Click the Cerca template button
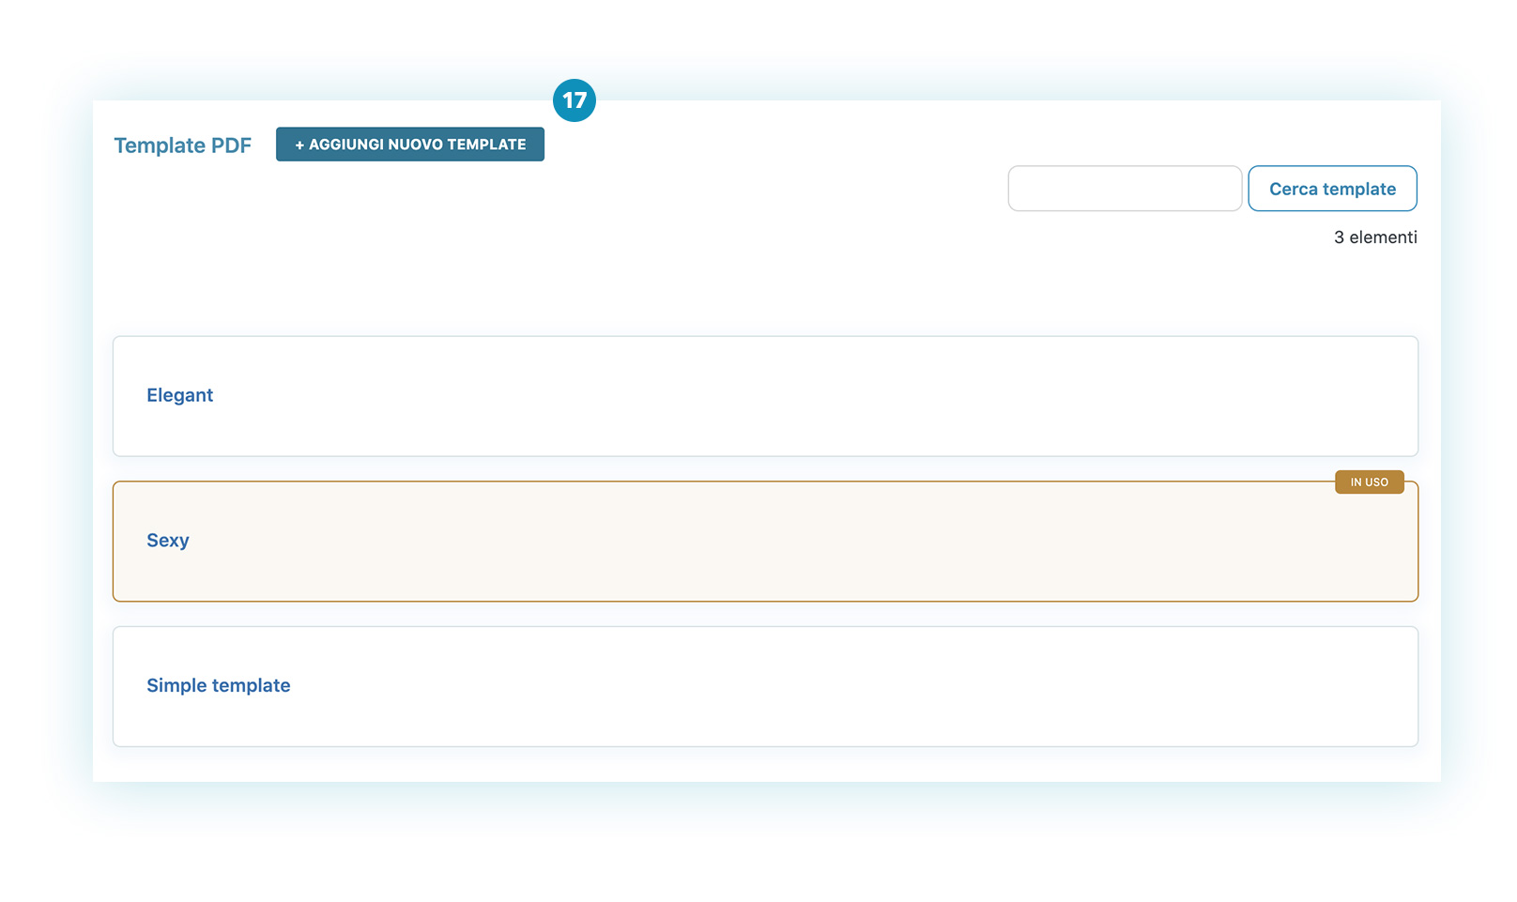Viewport: 1517px width, 902px height. tap(1332, 189)
